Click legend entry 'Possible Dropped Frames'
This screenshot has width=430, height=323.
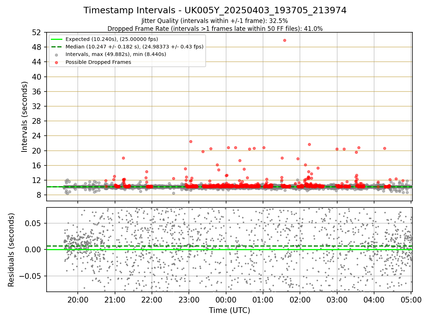point(98,62)
